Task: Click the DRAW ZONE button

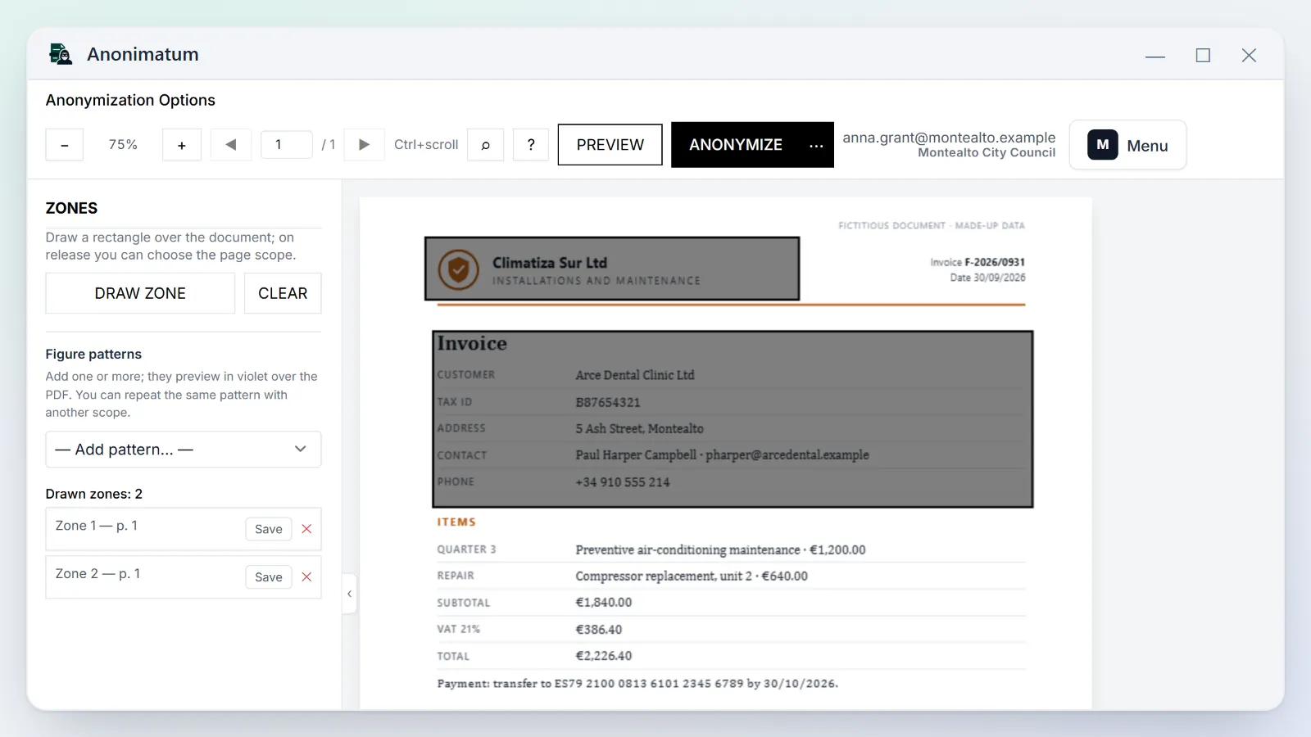Action: click(x=140, y=293)
